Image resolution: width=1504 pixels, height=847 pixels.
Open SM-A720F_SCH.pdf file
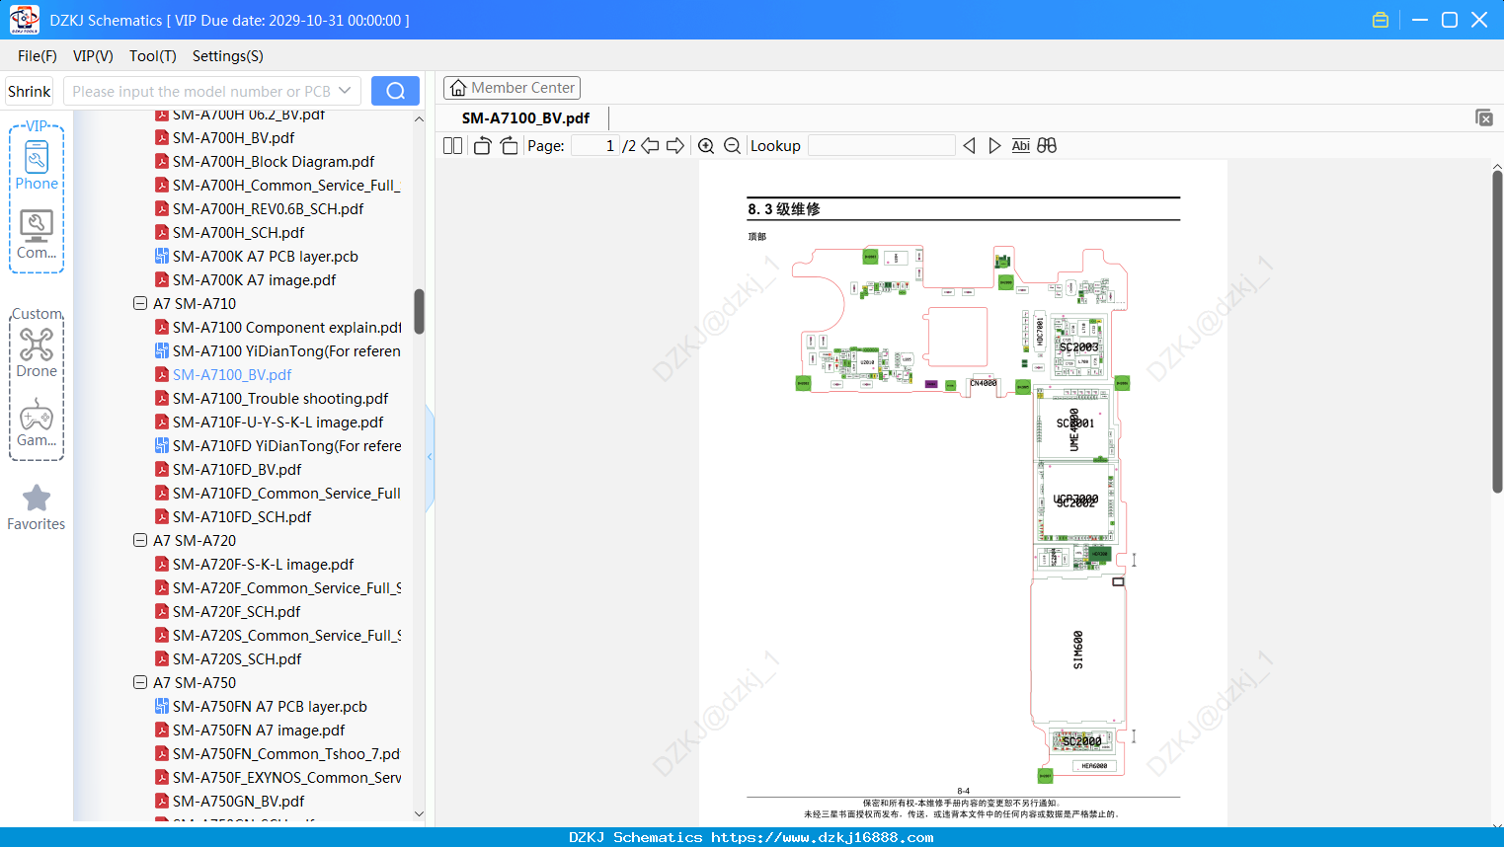(237, 612)
